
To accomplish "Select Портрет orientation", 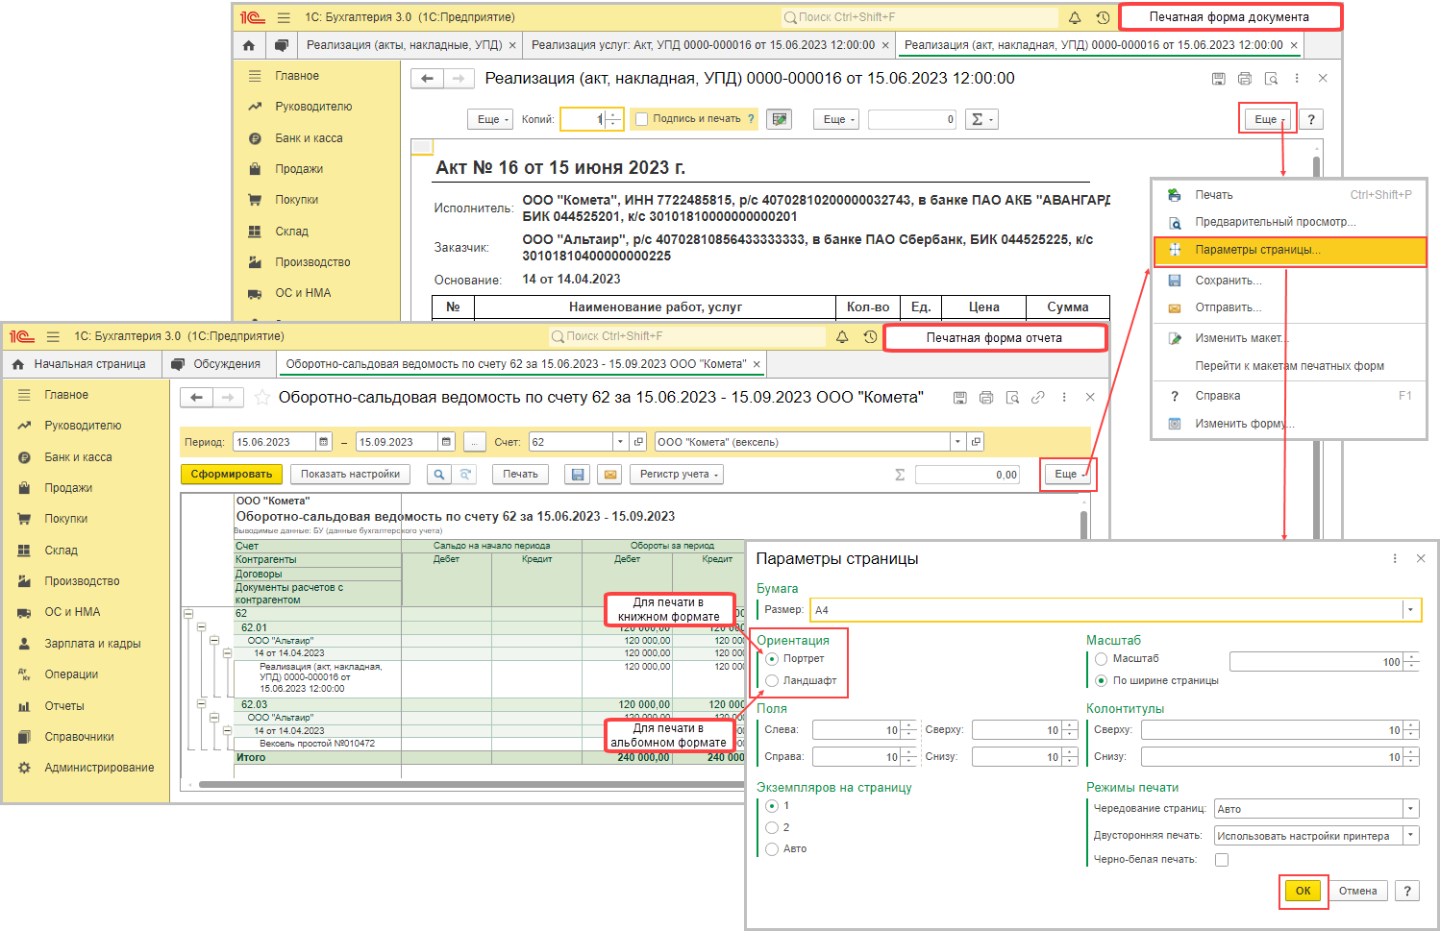I will click(772, 659).
